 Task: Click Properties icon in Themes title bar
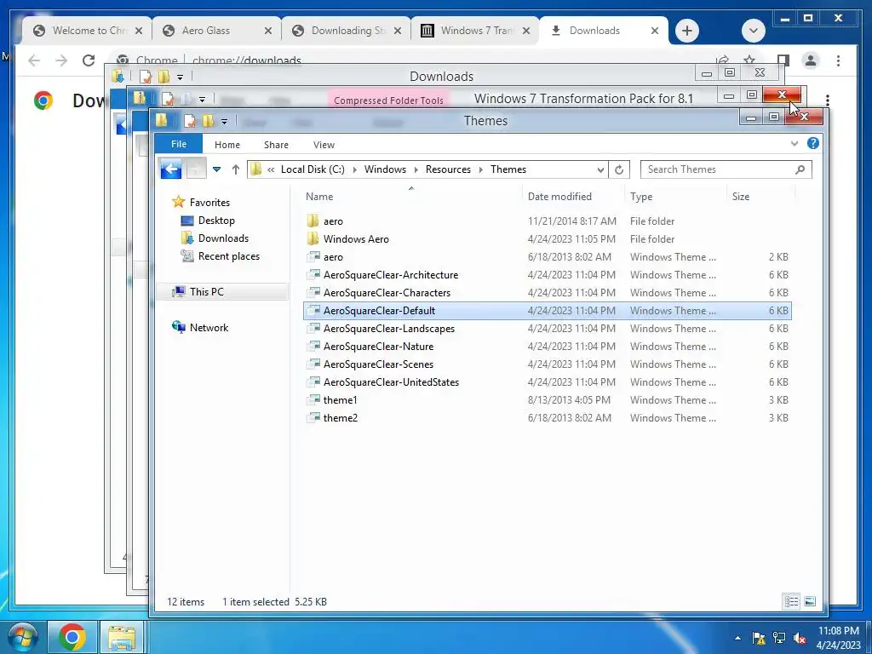[x=190, y=121]
